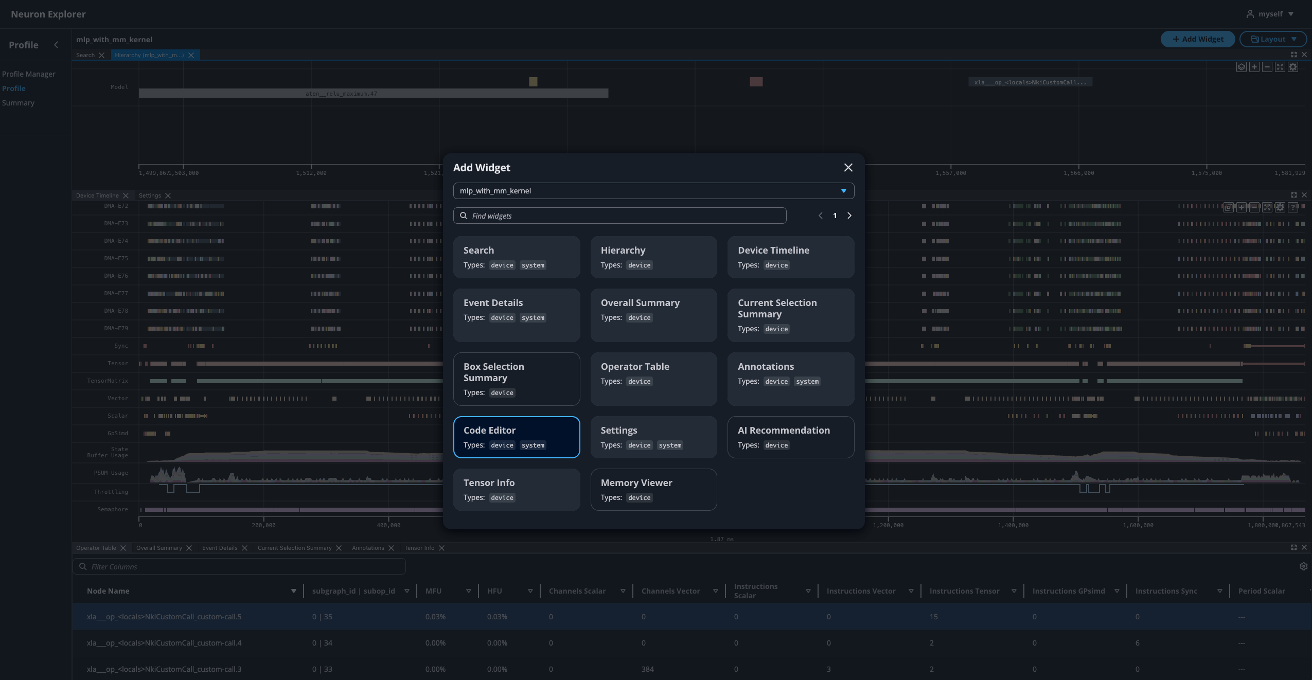Select row NkiCustomCall_custom-call.5
Image resolution: width=1312 pixels, height=680 pixels.
[692, 617]
